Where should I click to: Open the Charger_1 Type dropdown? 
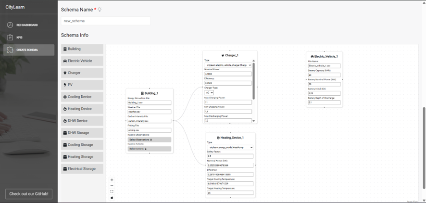click(x=228, y=65)
